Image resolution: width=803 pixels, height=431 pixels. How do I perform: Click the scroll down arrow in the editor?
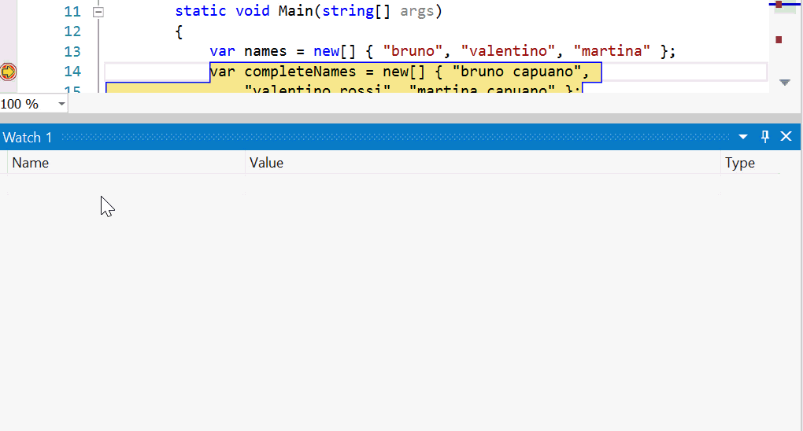(x=784, y=83)
